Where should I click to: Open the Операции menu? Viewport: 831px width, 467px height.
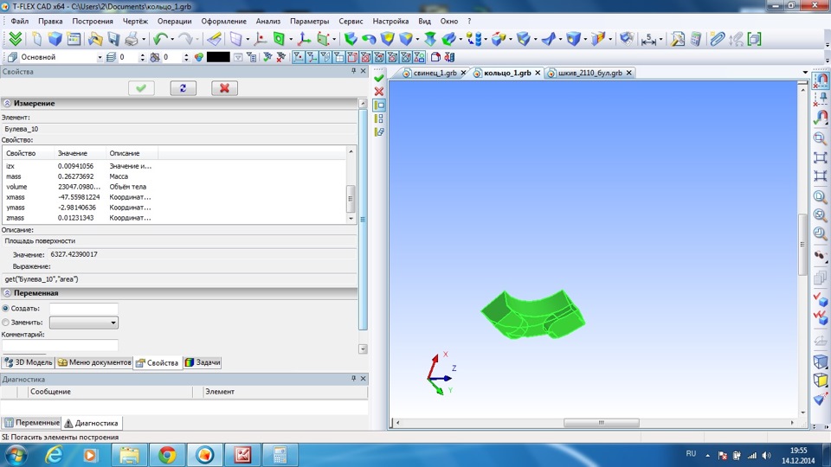click(172, 20)
